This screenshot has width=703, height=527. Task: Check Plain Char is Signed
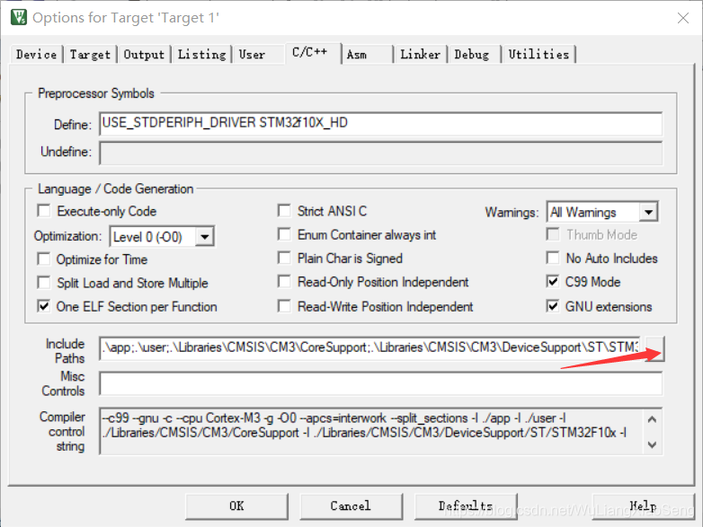[x=284, y=258]
